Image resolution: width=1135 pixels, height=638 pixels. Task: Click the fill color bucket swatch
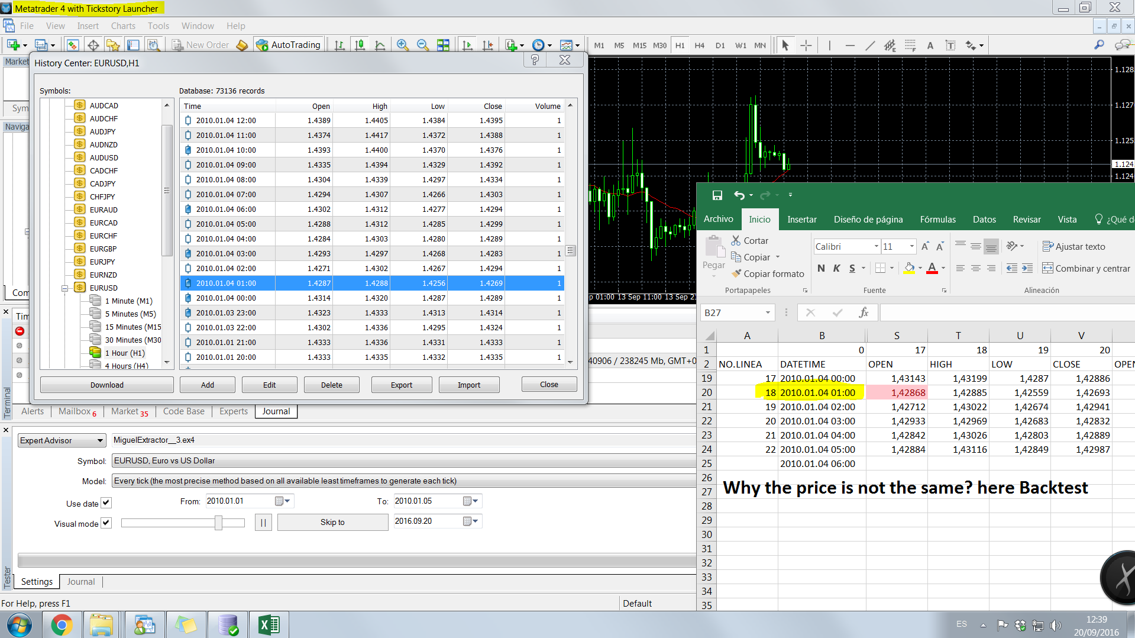[910, 269]
